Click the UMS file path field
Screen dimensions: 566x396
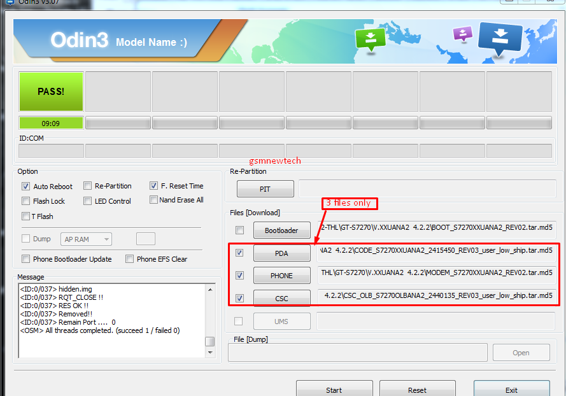435,321
